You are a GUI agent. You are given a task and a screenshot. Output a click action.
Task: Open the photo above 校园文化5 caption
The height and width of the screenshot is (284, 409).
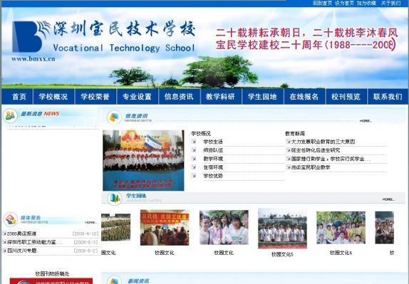pos(282,228)
